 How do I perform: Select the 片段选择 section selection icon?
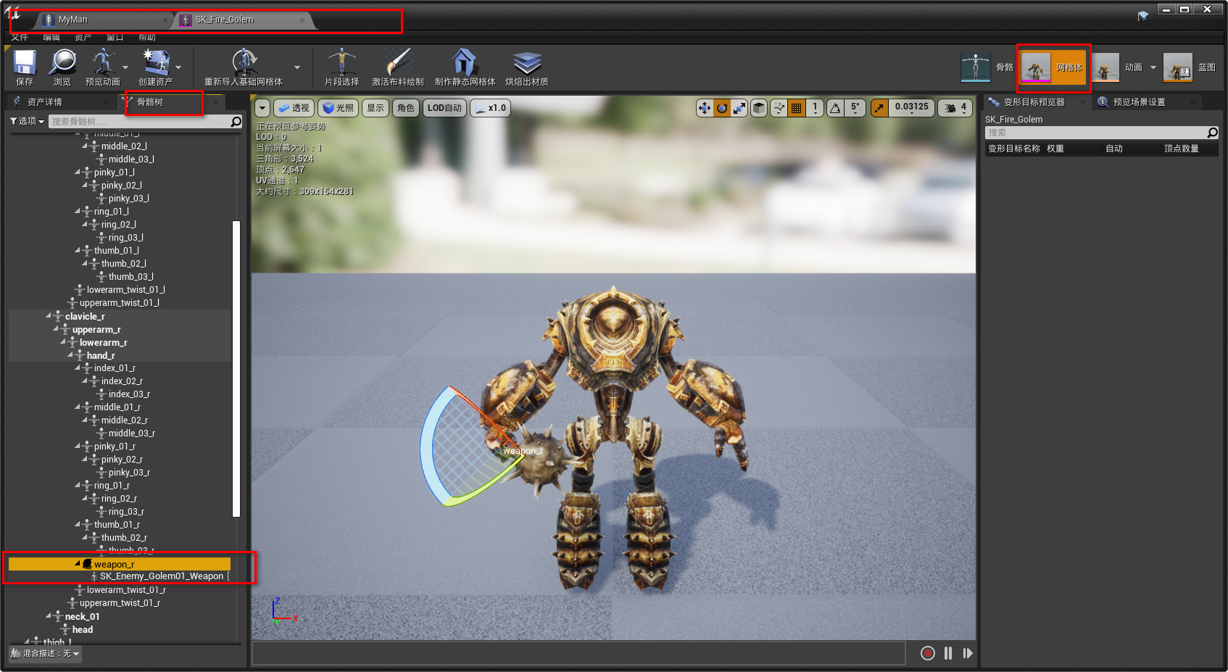[340, 67]
